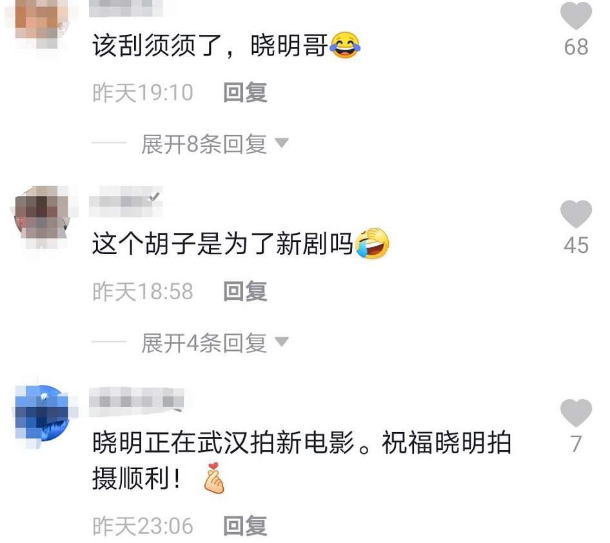This screenshot has height=543, width=610.
Task: Tap the comment 这个胡子是为了新剧吗
Action: 241,244
